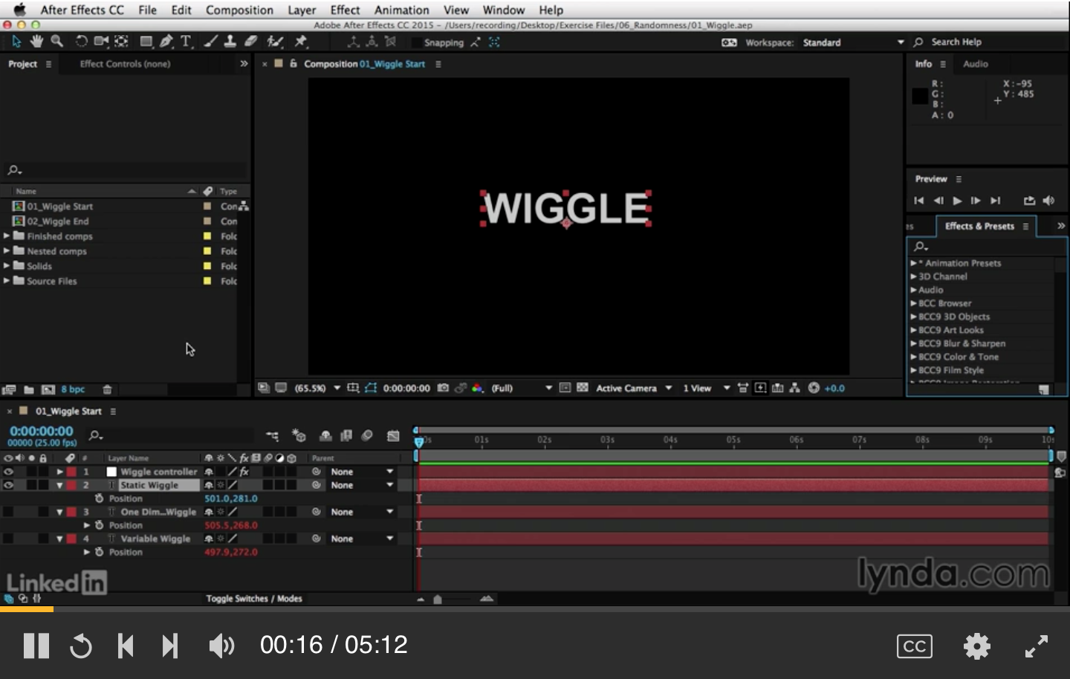Click the composition mini-flowchart icon in timeline

tap(273, 436)
